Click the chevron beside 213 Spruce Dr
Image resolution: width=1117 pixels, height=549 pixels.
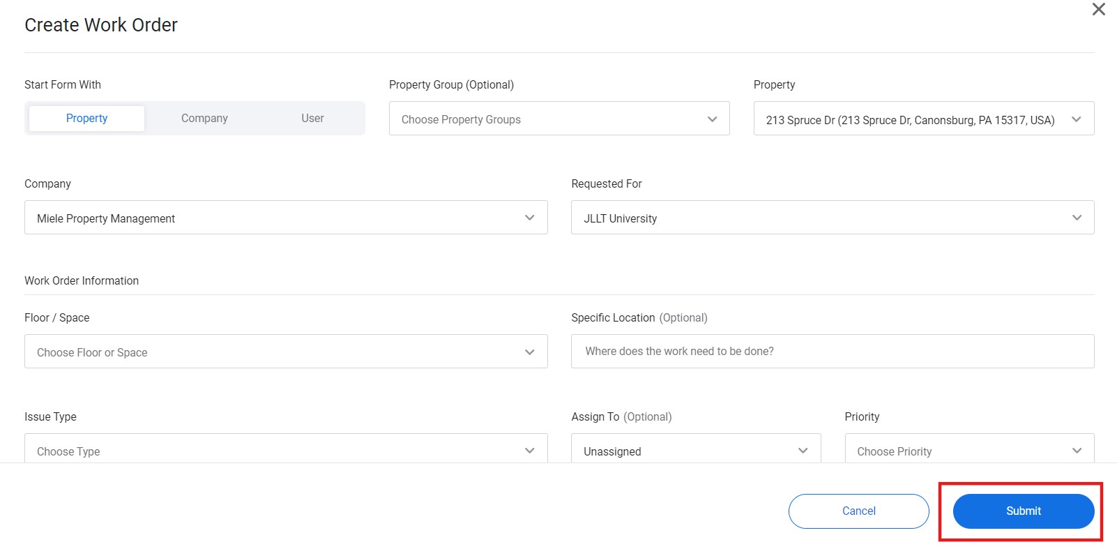(x=1077, y=119)
